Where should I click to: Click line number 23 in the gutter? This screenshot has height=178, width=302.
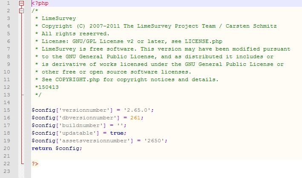pyautogui.click(x=7, y=171)
